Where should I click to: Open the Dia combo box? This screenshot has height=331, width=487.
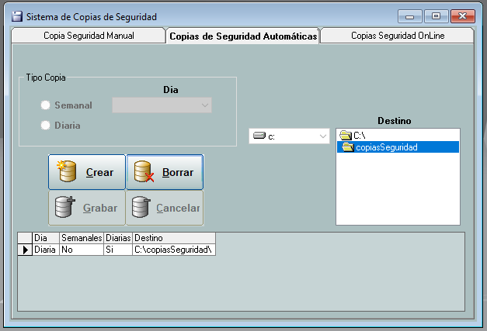[x=162, y=105]
